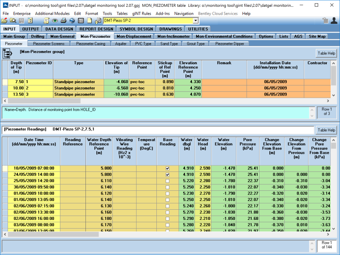Click the printer icon in toolbar
The image size is (340, 255).
[63, 21]
